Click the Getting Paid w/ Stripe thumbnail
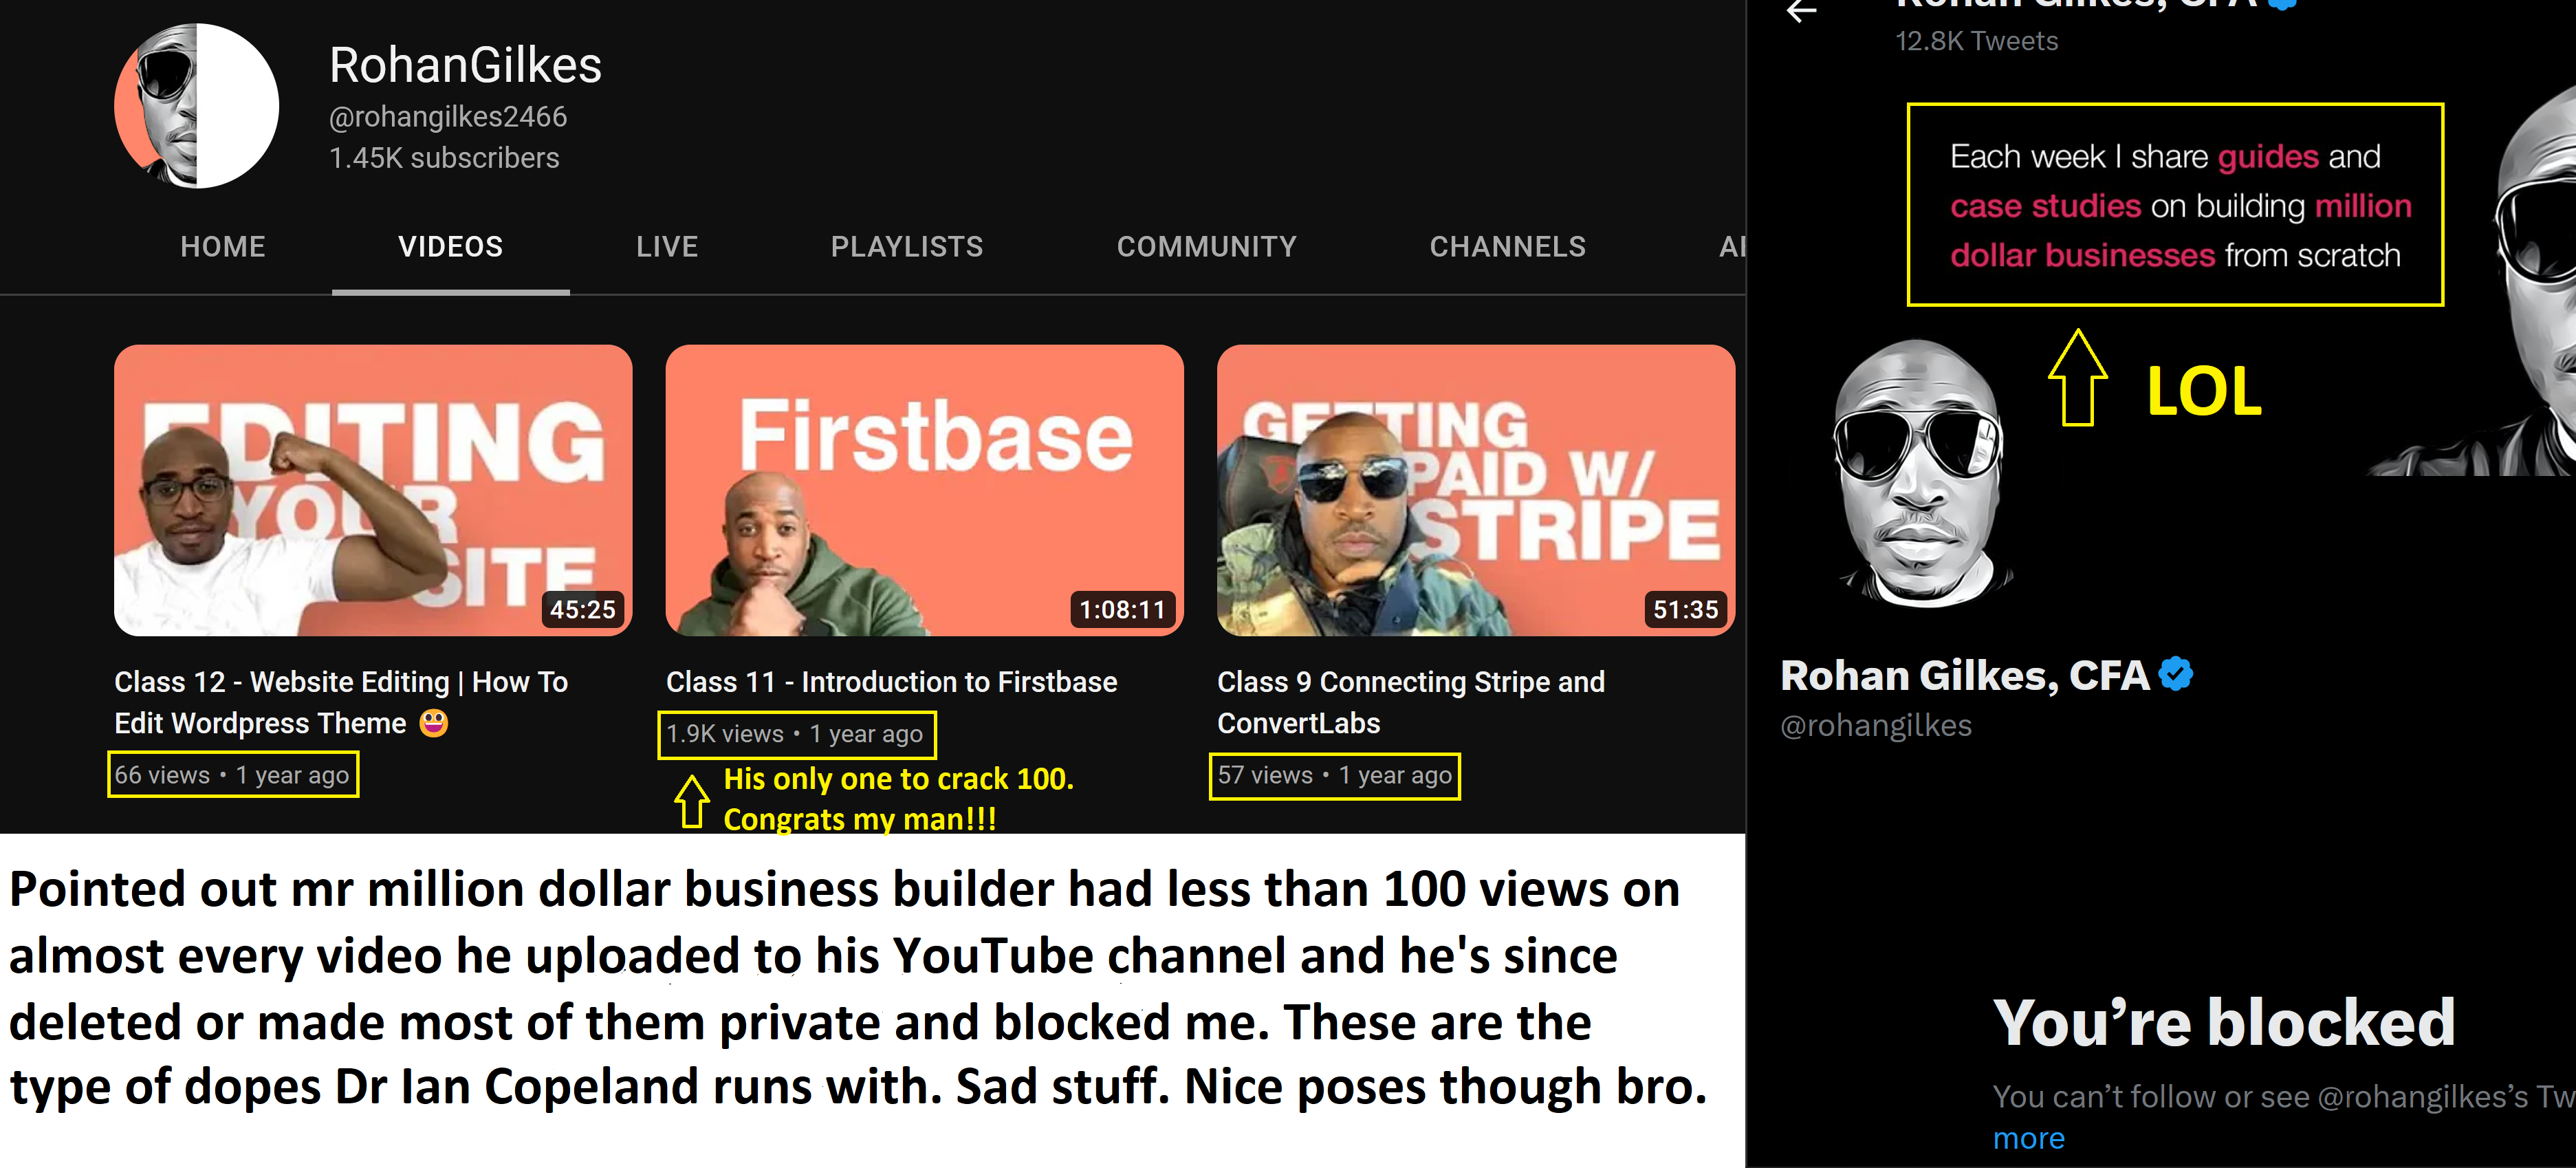2576x1168 pixels. (1475, 490)
